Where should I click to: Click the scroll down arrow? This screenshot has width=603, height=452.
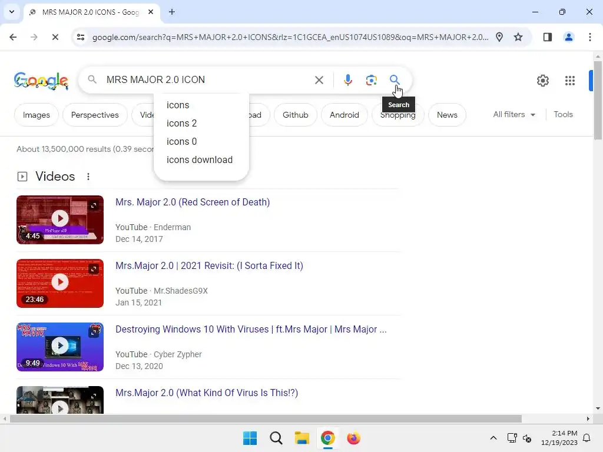click(x=598, y=408)
